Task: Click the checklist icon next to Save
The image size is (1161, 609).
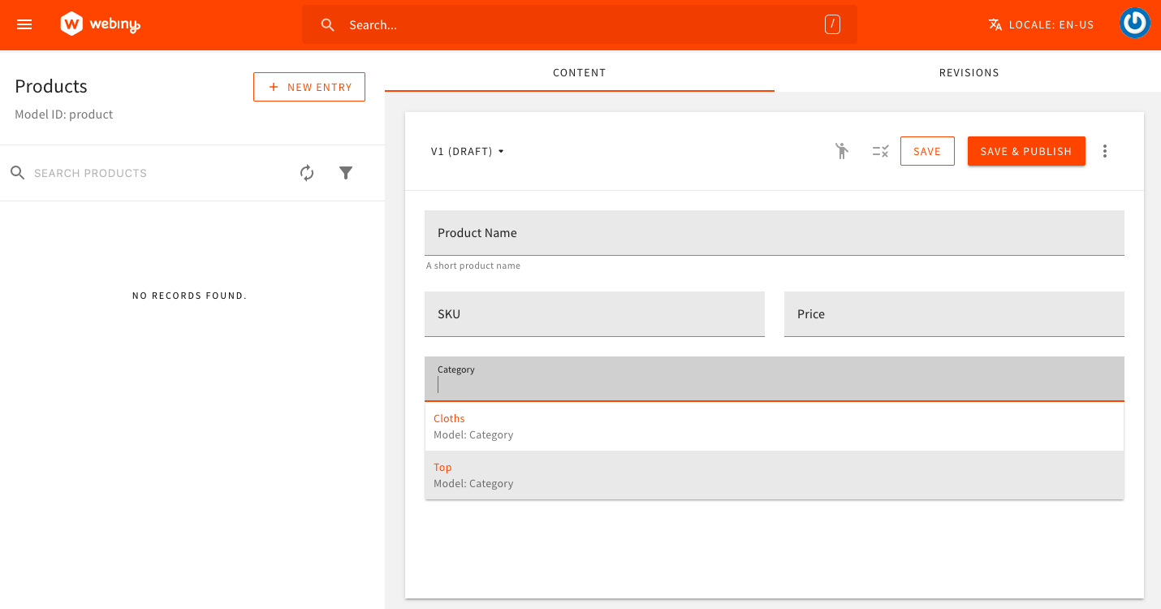Action: (880, 151)
